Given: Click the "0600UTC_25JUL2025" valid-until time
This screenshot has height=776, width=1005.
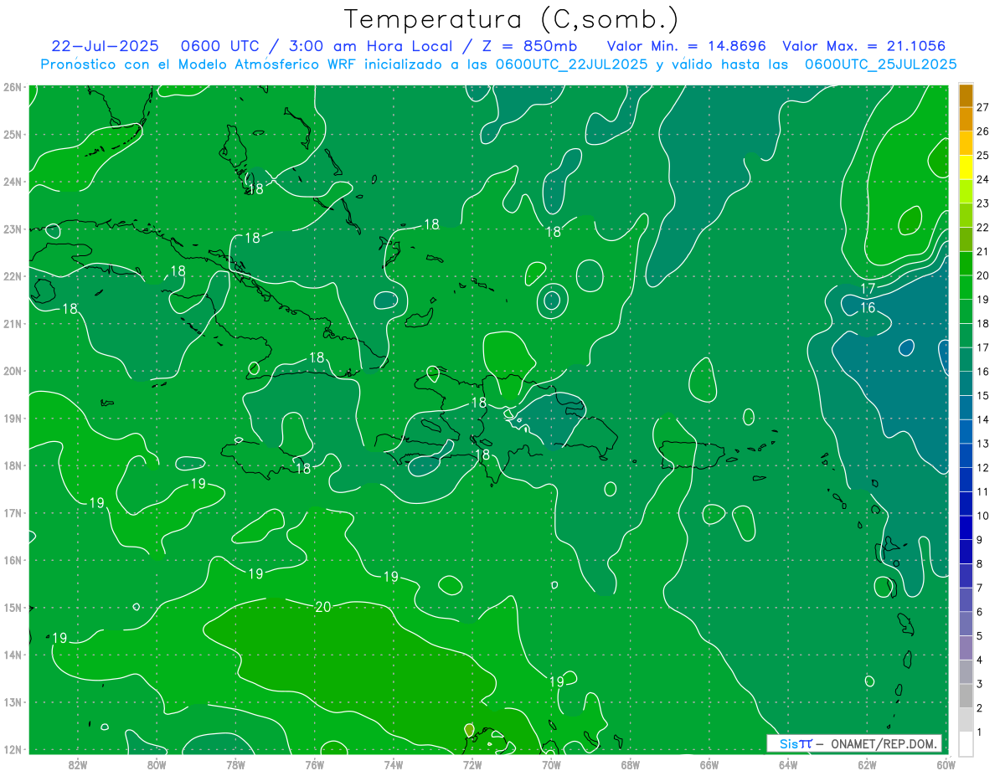Looking at the screenshot, I should [881, 64].
